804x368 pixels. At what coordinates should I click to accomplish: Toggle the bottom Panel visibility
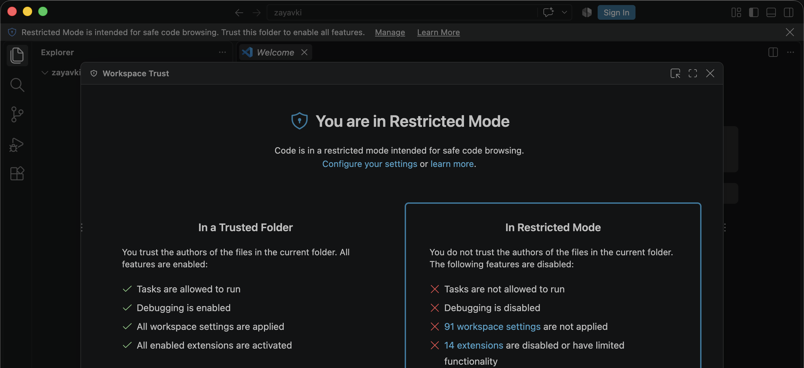pyautogui.click(x=771, y=12)
